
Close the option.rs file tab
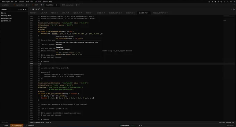click(82, 13)
